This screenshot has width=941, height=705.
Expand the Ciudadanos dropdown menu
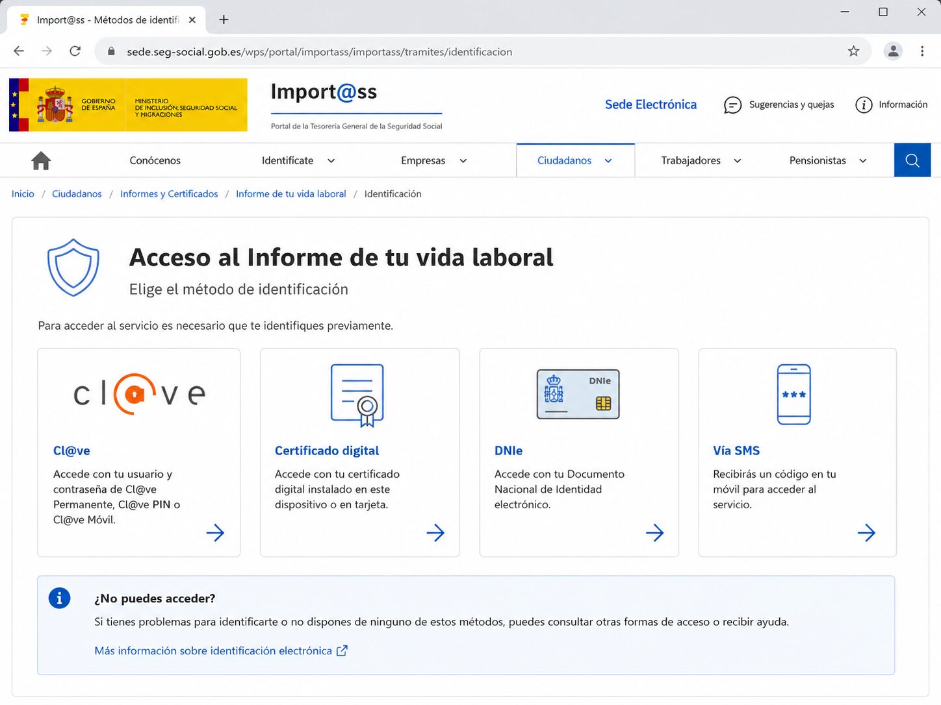pos(575,160)
